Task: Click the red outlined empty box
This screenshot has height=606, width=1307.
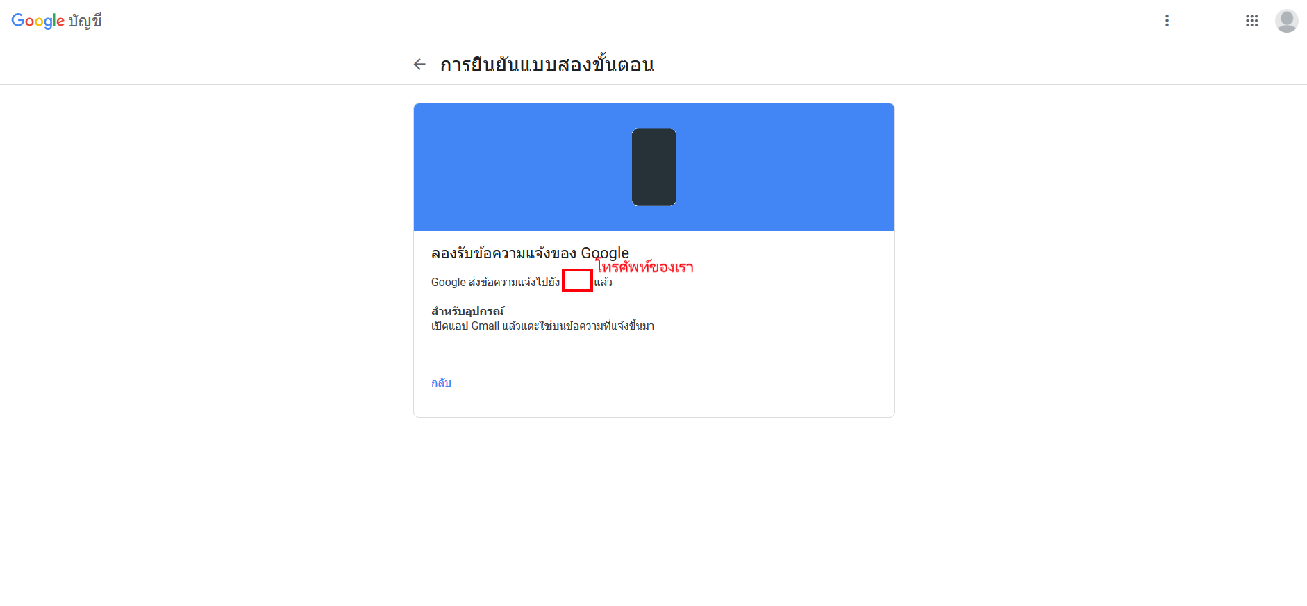Action: coord(577,280)
